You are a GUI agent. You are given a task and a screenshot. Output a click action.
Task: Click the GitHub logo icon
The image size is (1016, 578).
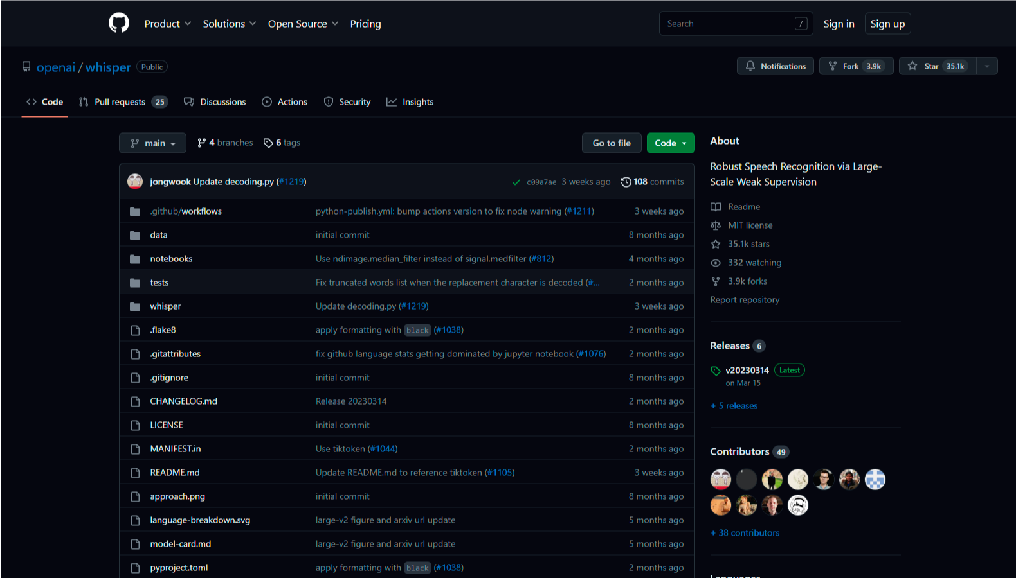click(119, 24)
